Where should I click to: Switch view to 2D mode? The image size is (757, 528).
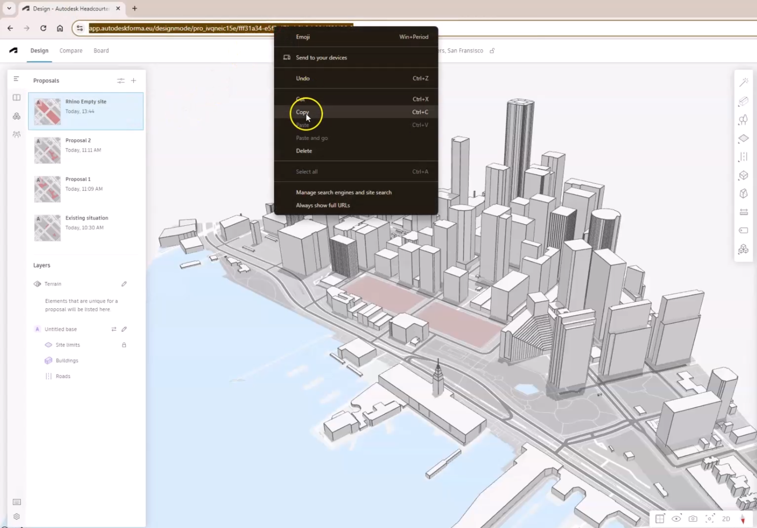pyautogui.click(x=726, y=519)
